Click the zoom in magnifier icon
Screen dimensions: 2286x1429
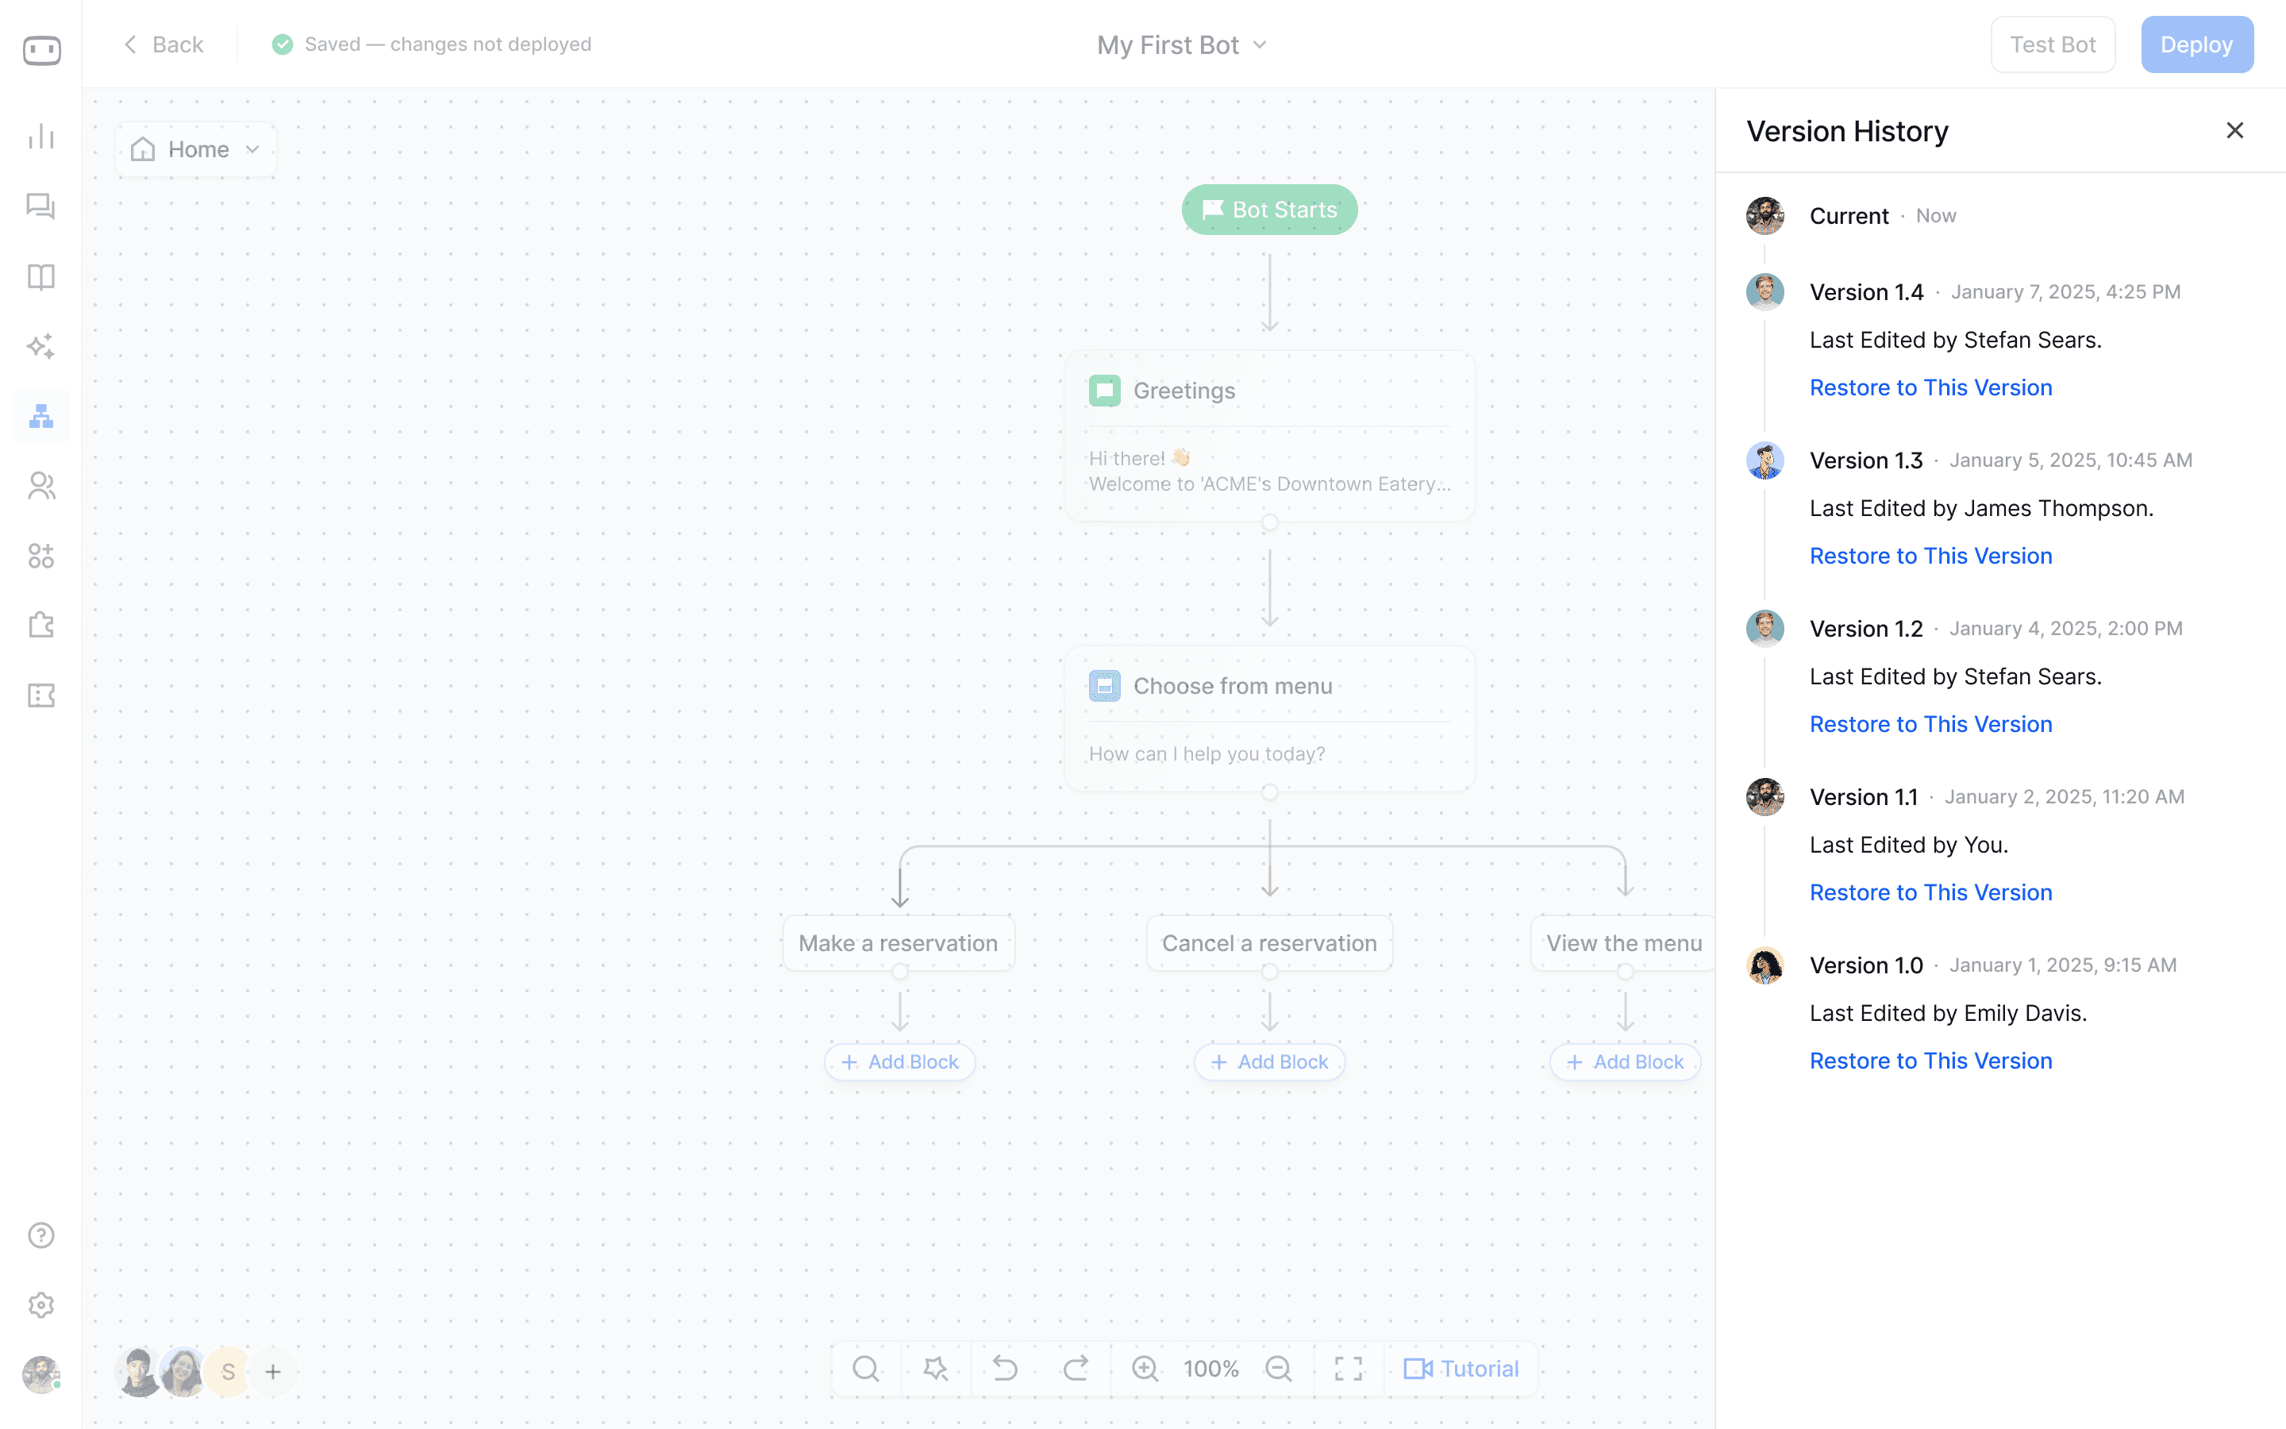click(1145, 1369)
